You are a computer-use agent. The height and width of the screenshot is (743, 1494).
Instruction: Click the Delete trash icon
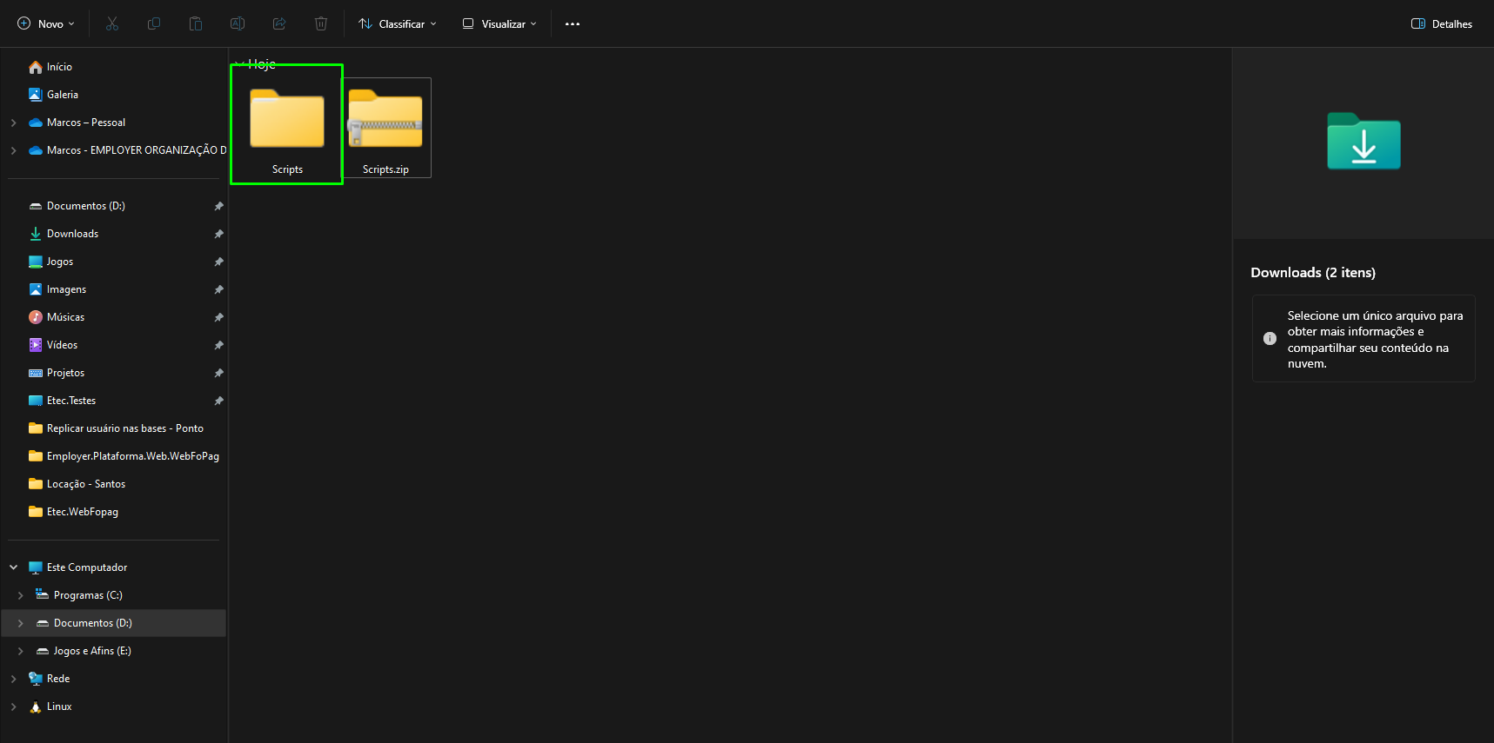pyautogui.click(x=321, y=23)
